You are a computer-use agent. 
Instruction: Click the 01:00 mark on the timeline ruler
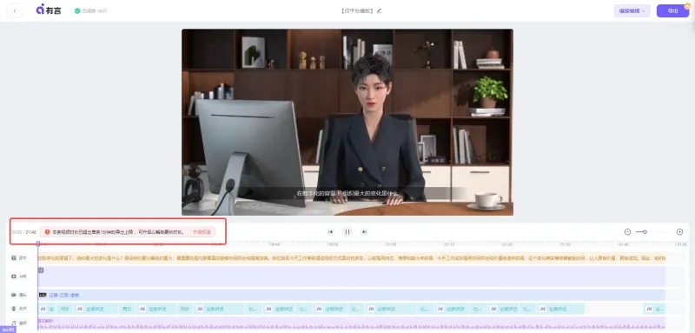391,244
